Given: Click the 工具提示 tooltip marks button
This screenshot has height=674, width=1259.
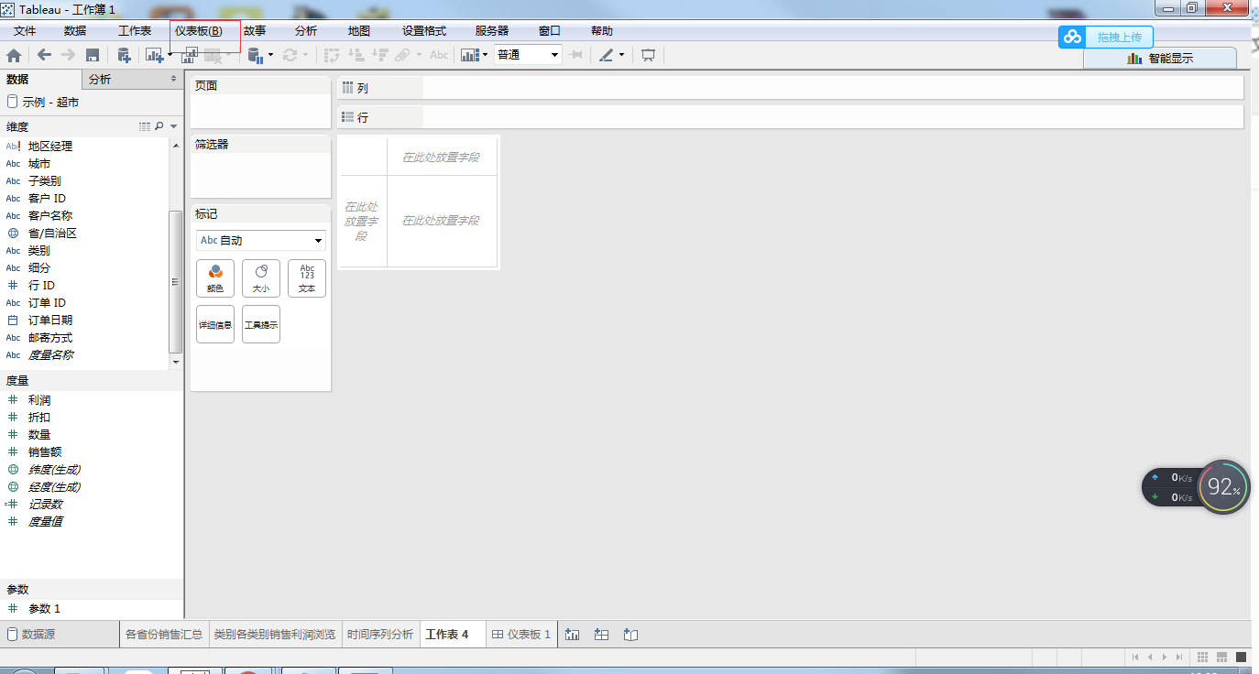Looking at the screenshot, I should click(261, 324).
